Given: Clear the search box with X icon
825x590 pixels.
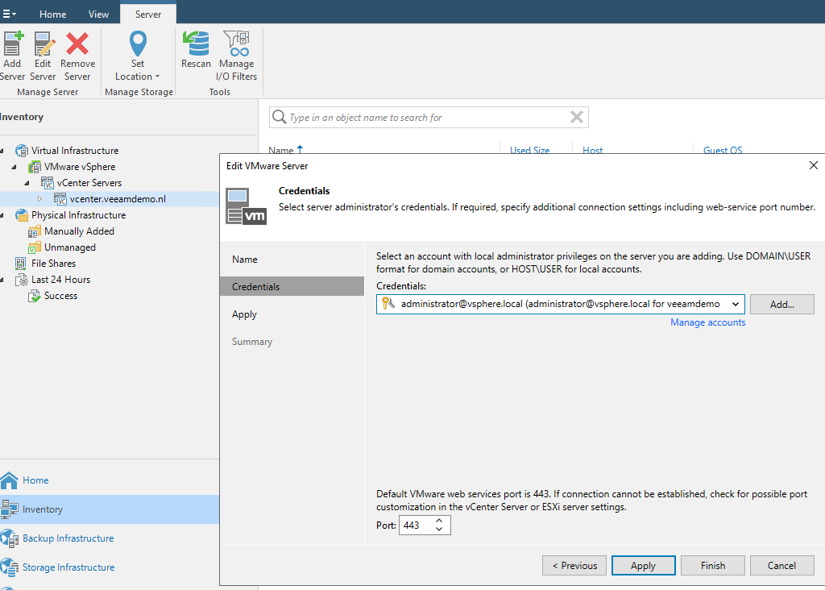Looking at the screenshot, I should (577, 117).
